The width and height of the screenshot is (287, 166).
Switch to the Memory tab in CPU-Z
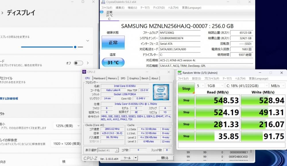coord(112,78)
